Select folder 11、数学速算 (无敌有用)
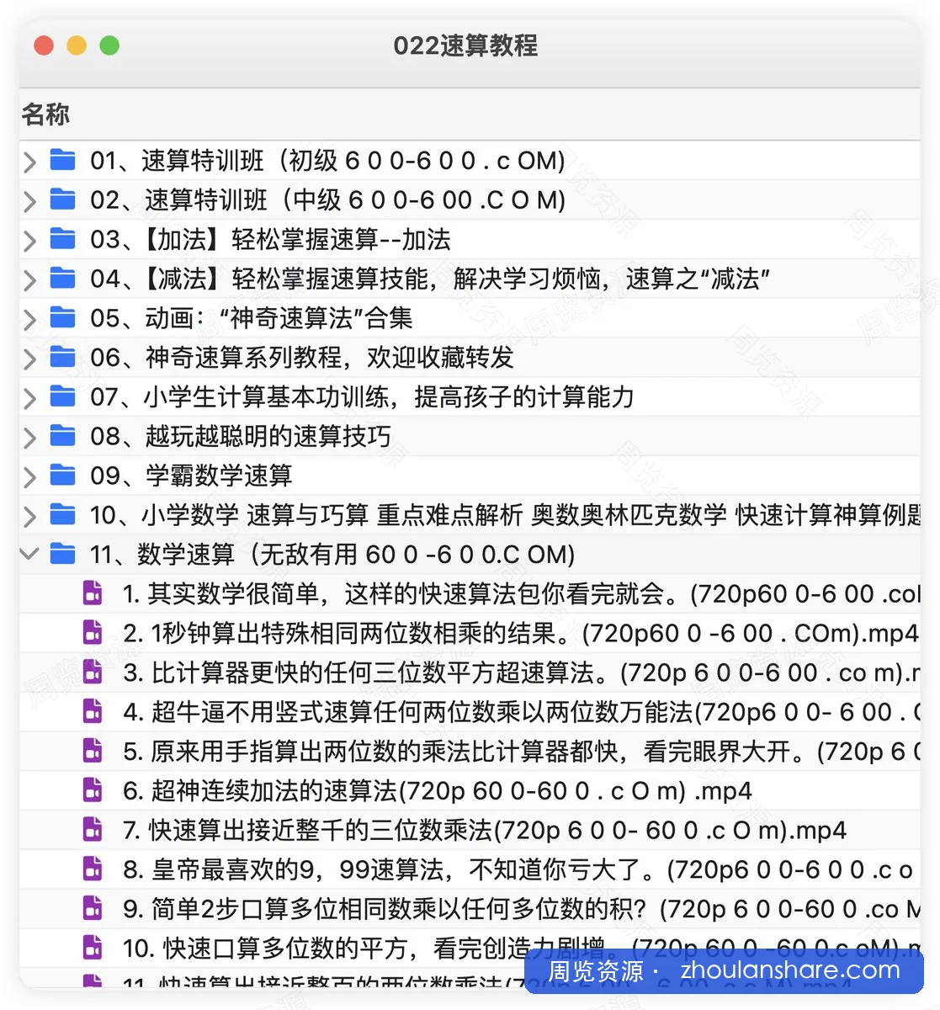 [x=332, y=554]
